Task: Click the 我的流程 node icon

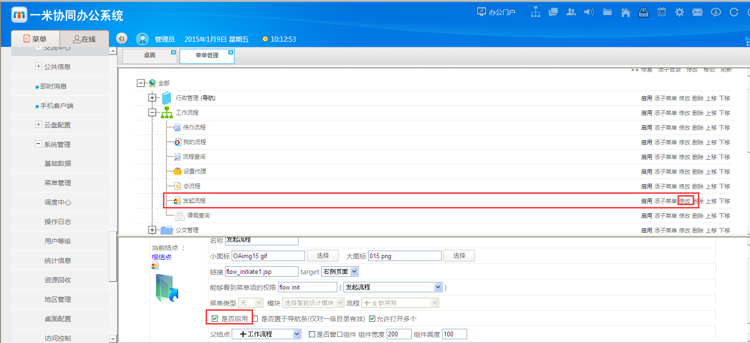Action: click(x=177, y=142)
